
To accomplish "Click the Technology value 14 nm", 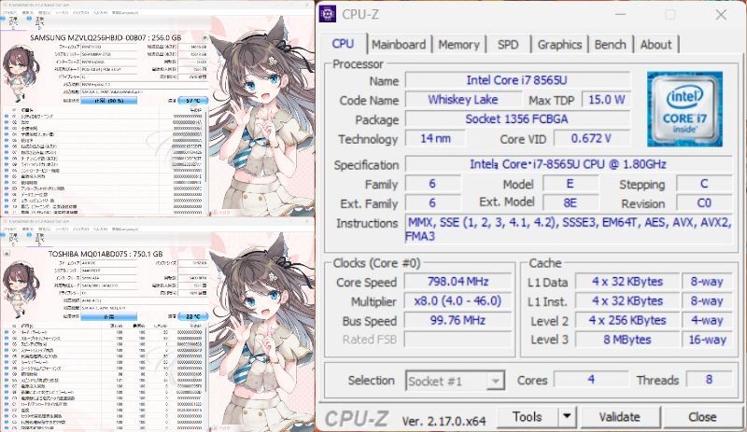I will point(435,139).
